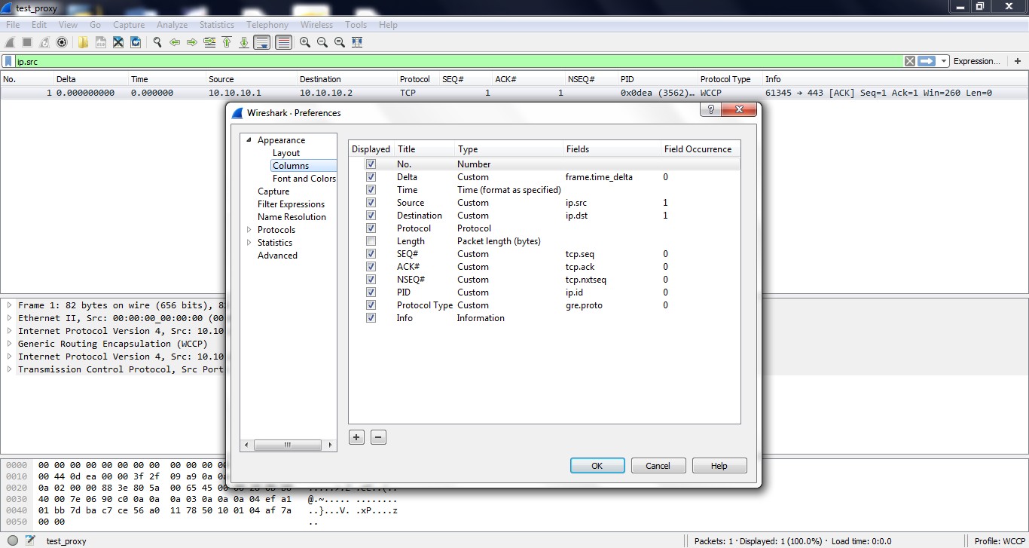Image resolution: width=1029 pixels, height=548 pixels.
Task: Open capture options gear icon
Action: 62,42
